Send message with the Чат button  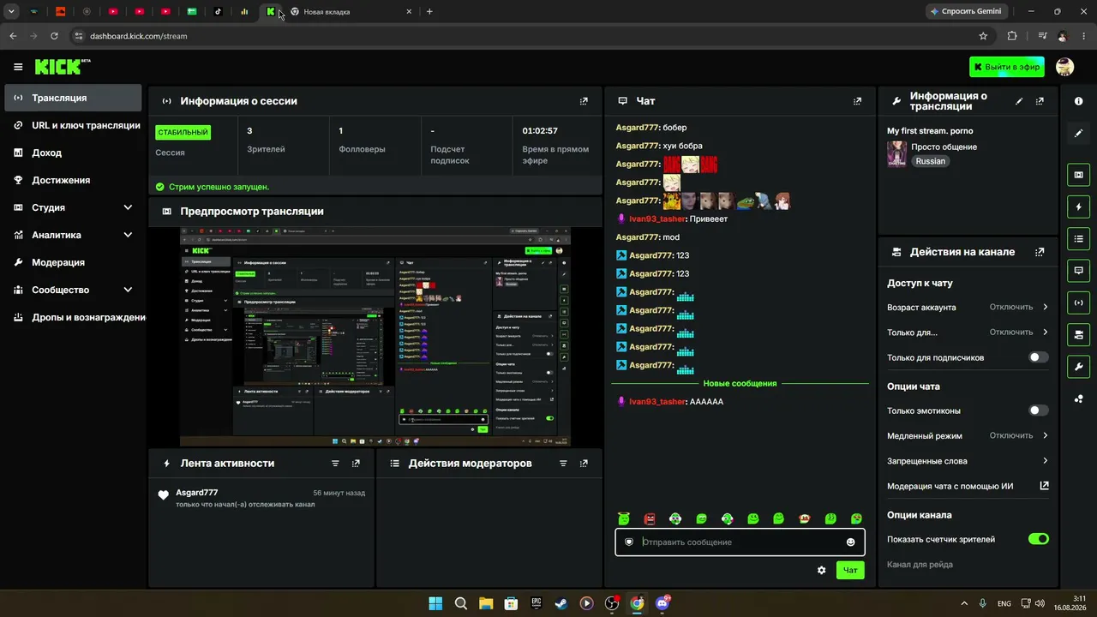pyautogui.click(x=850, y=570)
